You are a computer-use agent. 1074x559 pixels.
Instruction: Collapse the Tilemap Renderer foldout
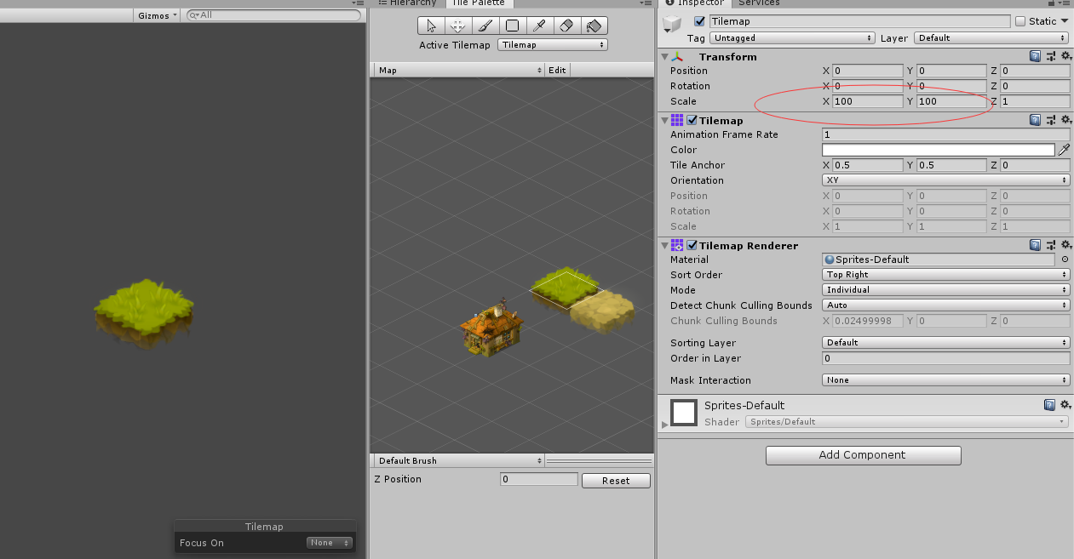click(x=664, y=246)
